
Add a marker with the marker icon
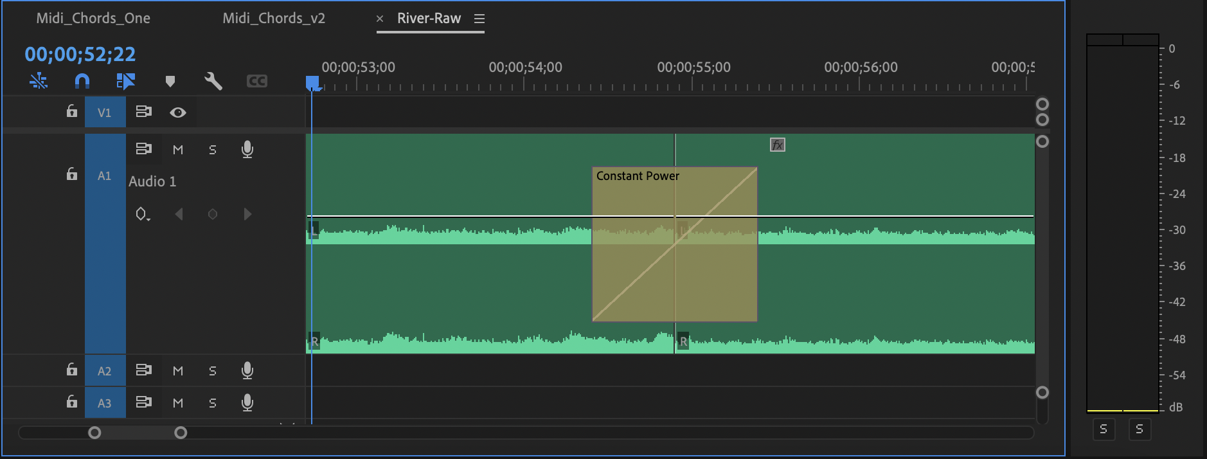(170, 81)
